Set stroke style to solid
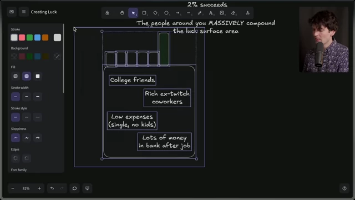 [x=16, y=117]
